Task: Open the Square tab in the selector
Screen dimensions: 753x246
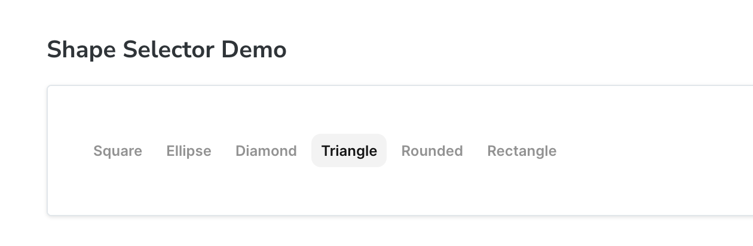Action: 118,151
